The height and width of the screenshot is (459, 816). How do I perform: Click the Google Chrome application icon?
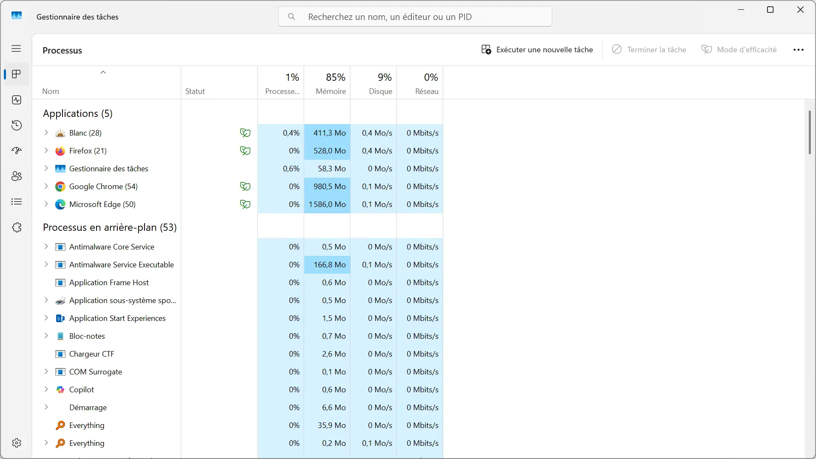60,187
